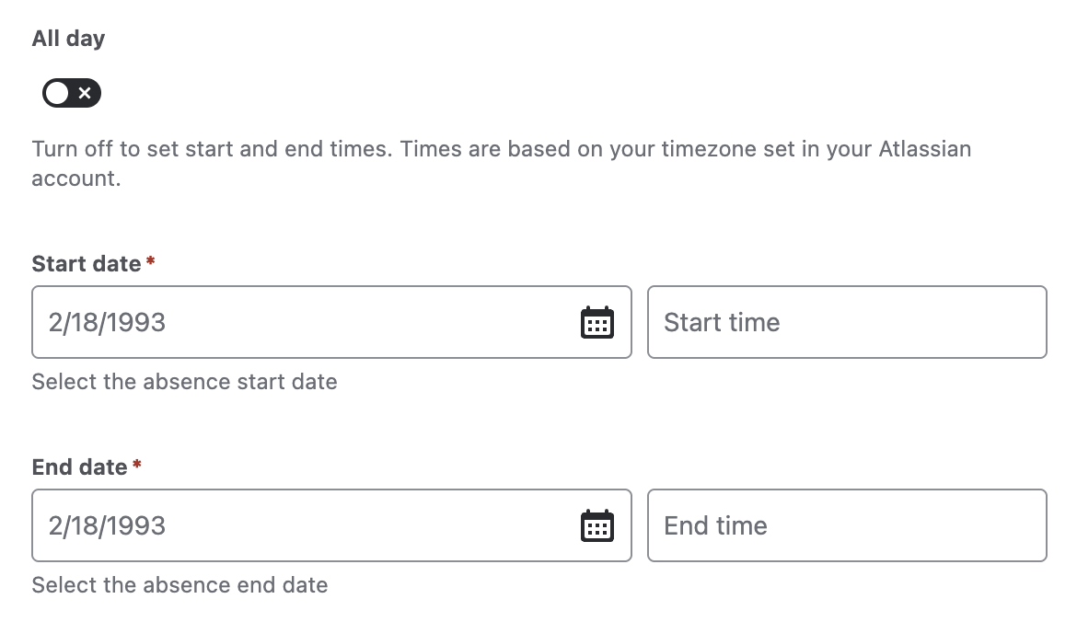
Task: Click the 'Select the absence end date' hint
Action: point(179,585)
